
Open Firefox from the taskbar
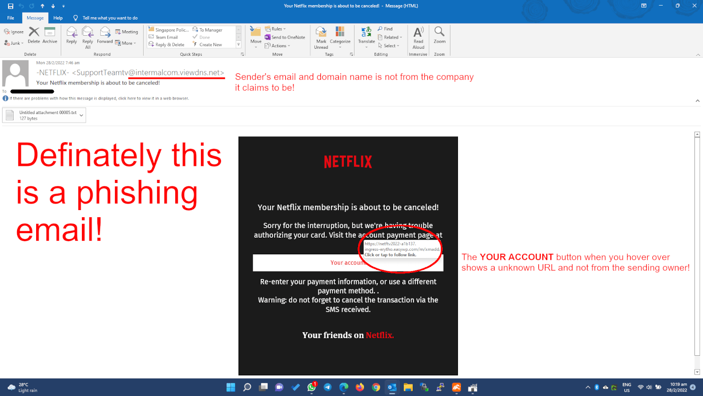(x=360, y=387)
